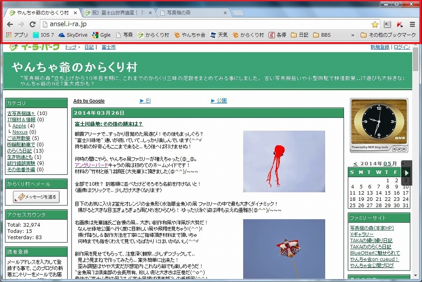Click the メッセージを送る button
Screen dimensions: 422x282
36,197
